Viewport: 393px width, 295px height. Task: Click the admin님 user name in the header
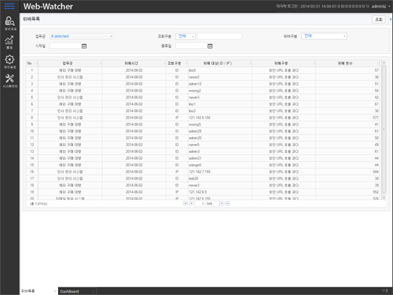(379, 6)
